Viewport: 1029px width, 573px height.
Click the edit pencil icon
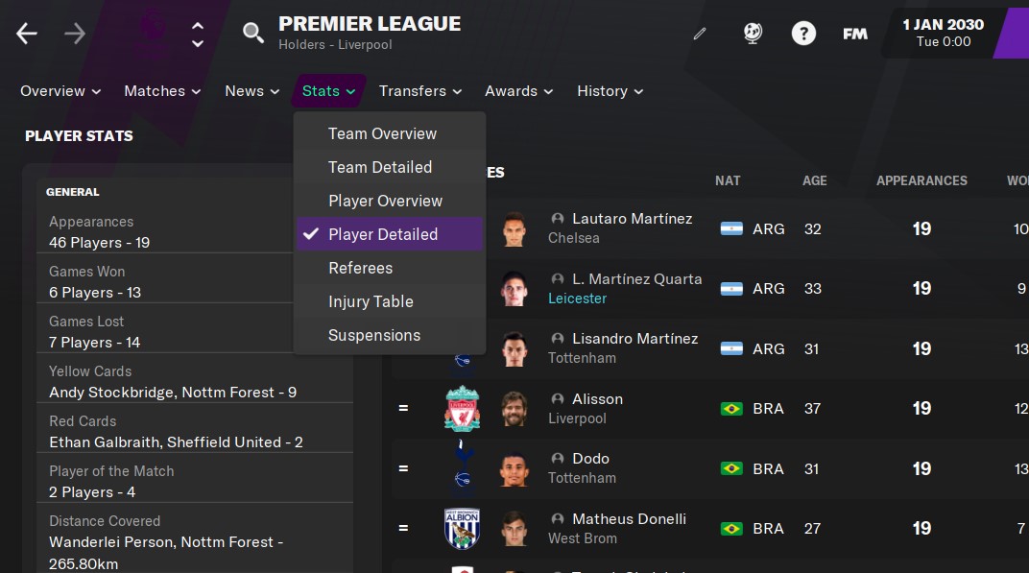click(x=700, y=33)
